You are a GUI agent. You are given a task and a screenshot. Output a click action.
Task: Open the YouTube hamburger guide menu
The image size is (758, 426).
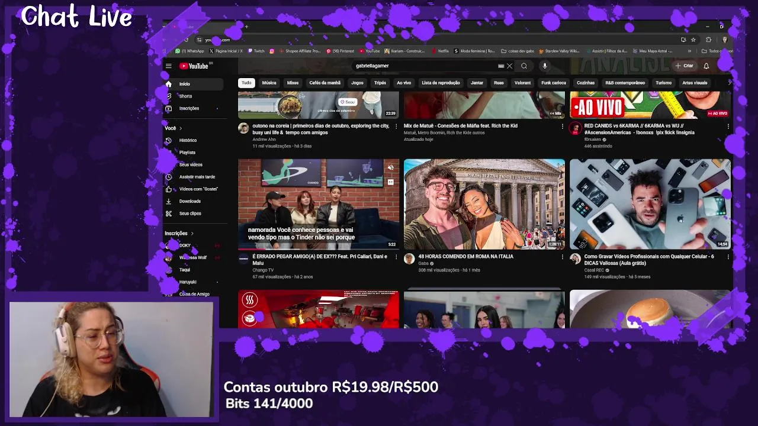pos(169,66)
